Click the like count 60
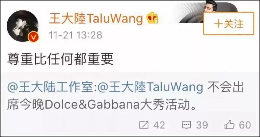The image size is (260, 137). pyautogui.click(x=245, y=125)
